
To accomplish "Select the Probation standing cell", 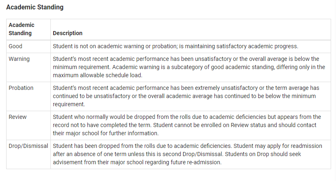I will pos(21,88).
